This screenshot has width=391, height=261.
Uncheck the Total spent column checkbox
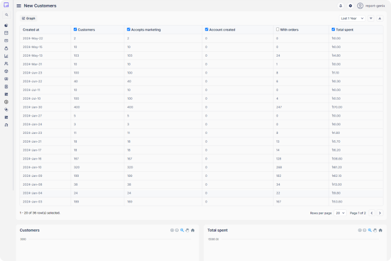click(x=333, y=29)
